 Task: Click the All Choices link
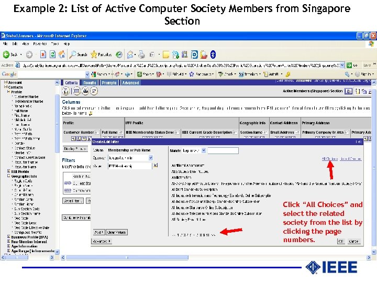[x=330, y=159]
